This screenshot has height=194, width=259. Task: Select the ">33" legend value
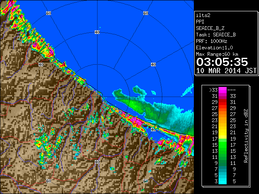point(213,90)
